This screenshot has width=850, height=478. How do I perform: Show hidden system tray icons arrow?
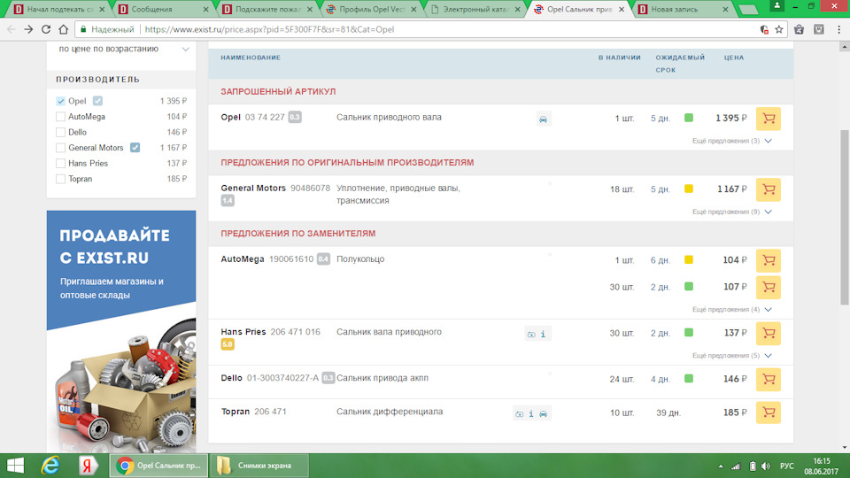coord(721,466)
